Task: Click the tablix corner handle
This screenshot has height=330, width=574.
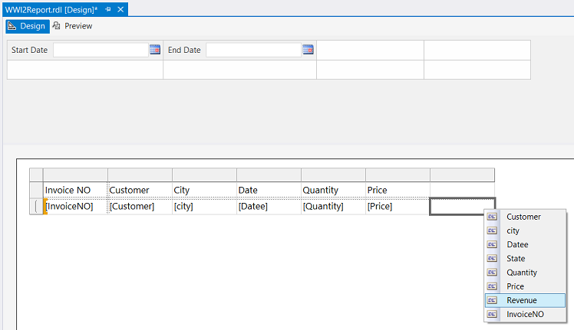Action: click(36, 175)
